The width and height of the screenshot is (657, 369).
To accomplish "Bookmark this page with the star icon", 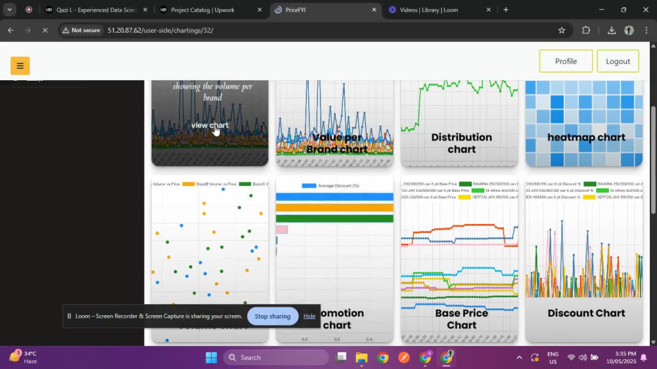I will click(x=562, y=30).
